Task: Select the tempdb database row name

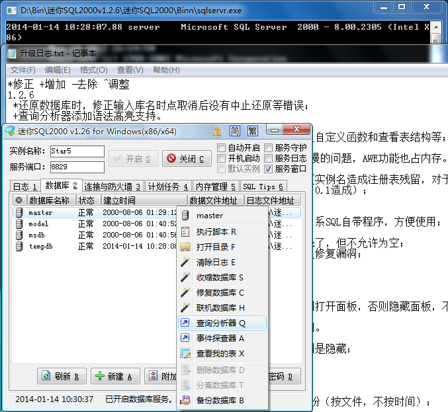Action: point(41,247)
